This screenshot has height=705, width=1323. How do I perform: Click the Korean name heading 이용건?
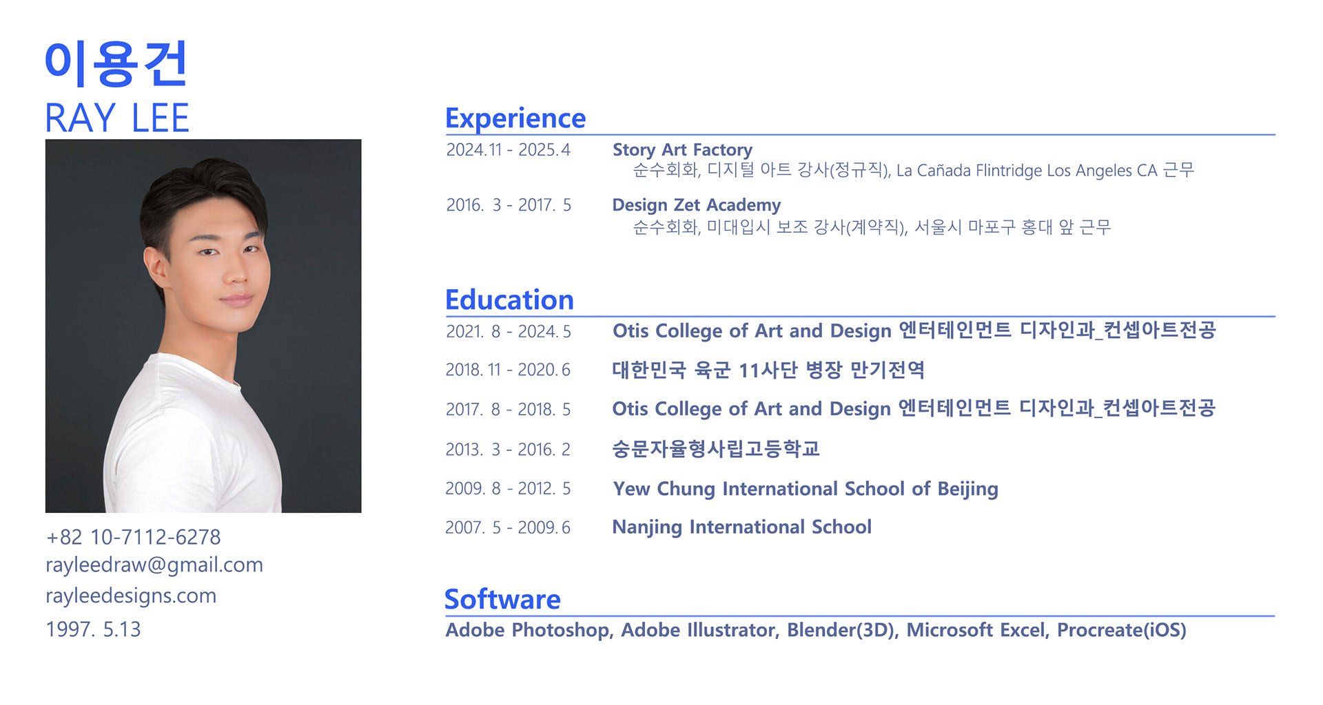pos(116,63)
